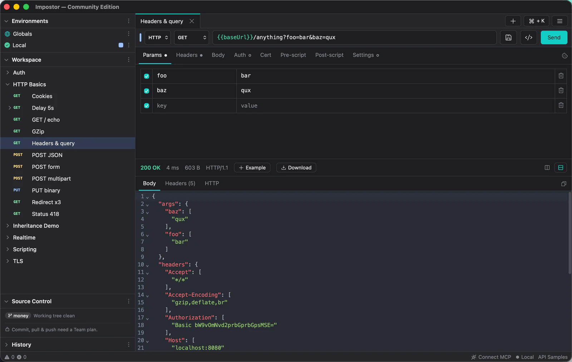Expand the History section

click(x=6, y=344)
